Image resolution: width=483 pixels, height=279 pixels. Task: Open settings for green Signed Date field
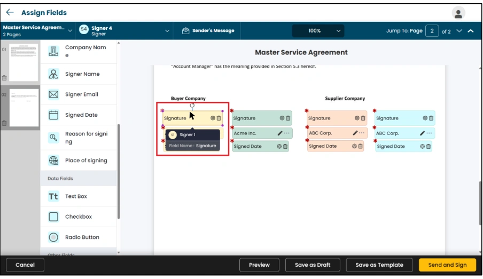pyautogui.click(x=279, y=146)
